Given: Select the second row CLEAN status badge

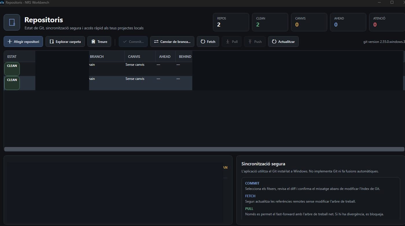Looking at the screenshot, I should 12,83.
